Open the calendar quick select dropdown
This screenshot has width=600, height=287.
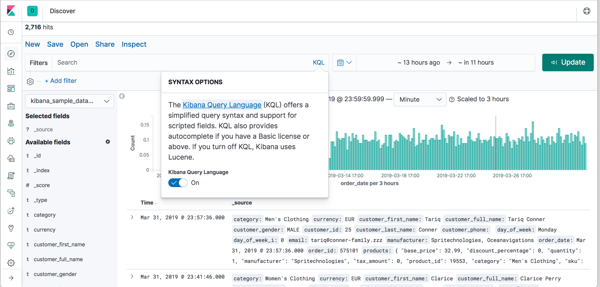(x=344, y=62)
